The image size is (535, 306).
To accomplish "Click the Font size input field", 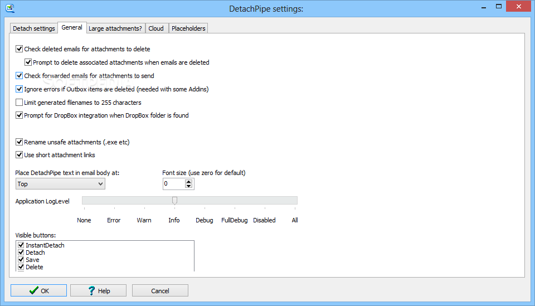I will pos(174,184).
